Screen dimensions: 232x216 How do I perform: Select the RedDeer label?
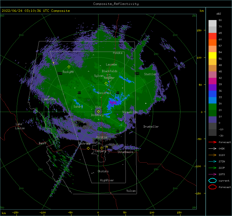pos(109,78)
